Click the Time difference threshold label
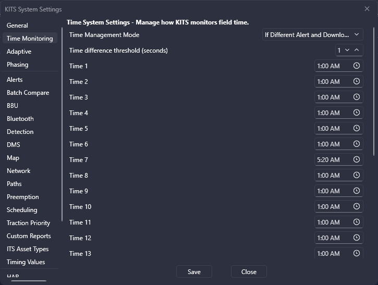Screen dimensions: 378x285 [x=118, y=51]
